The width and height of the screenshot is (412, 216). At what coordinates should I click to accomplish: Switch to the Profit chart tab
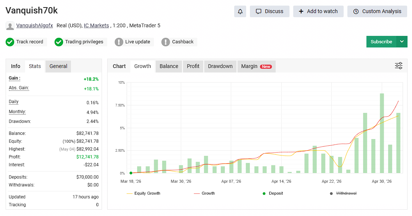(193, 66)
